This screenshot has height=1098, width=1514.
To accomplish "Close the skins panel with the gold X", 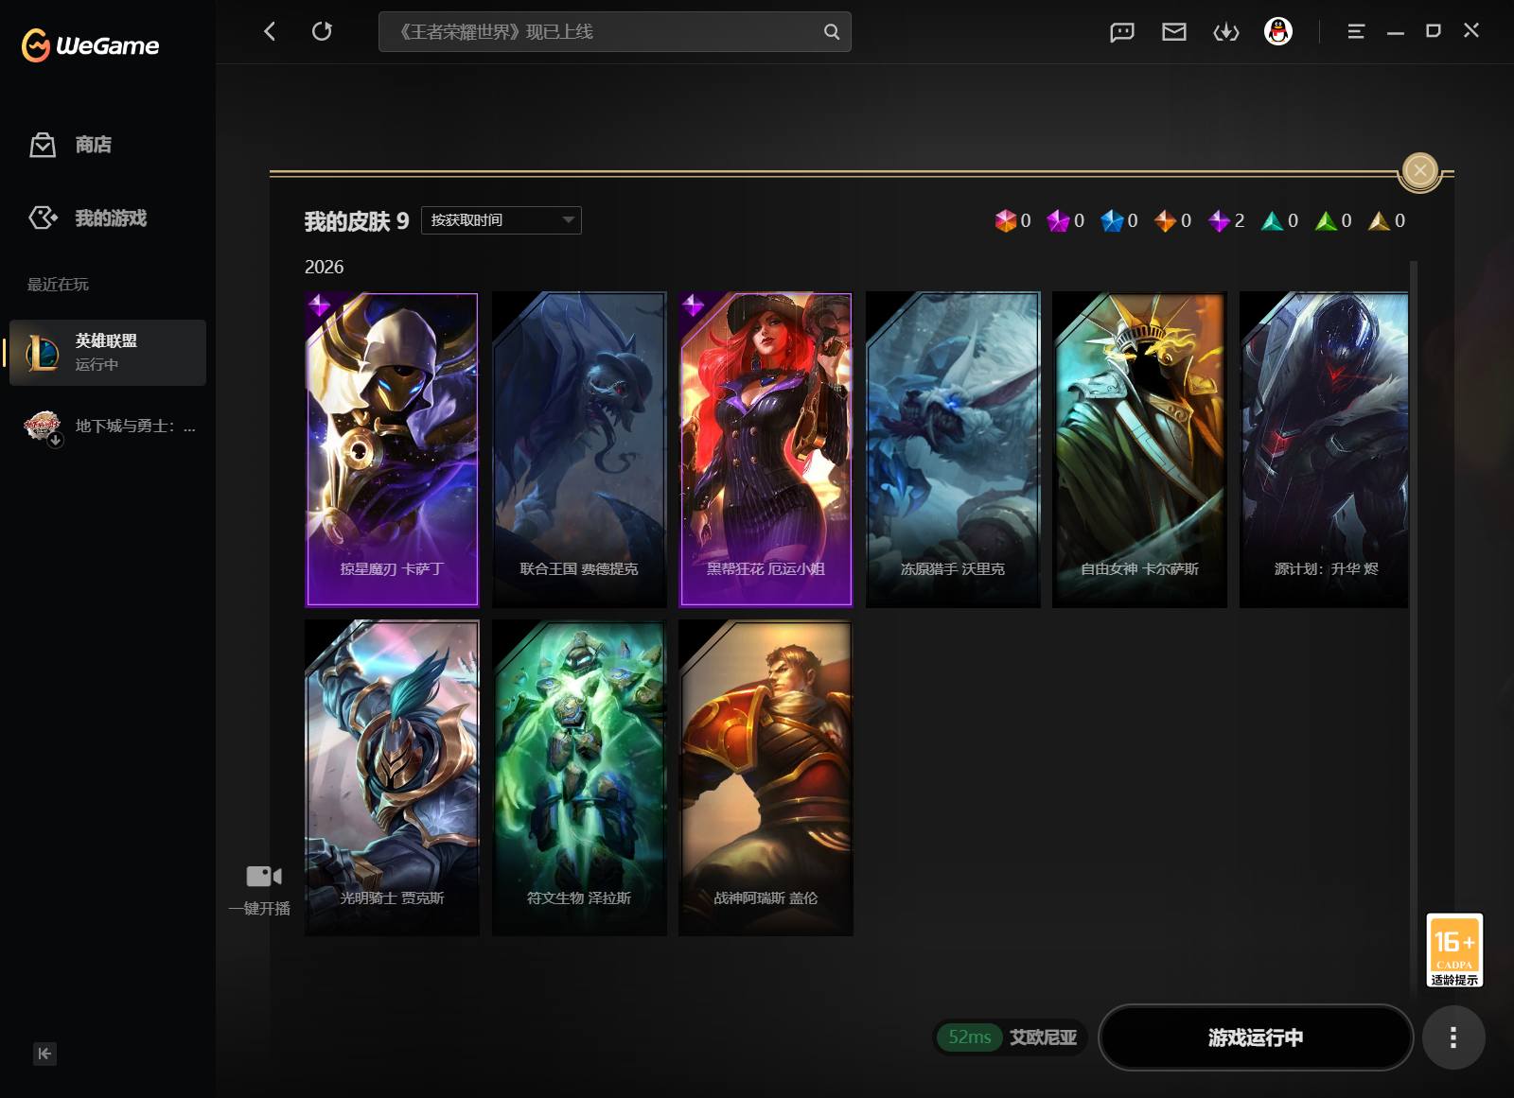I will coord(1419,170).
